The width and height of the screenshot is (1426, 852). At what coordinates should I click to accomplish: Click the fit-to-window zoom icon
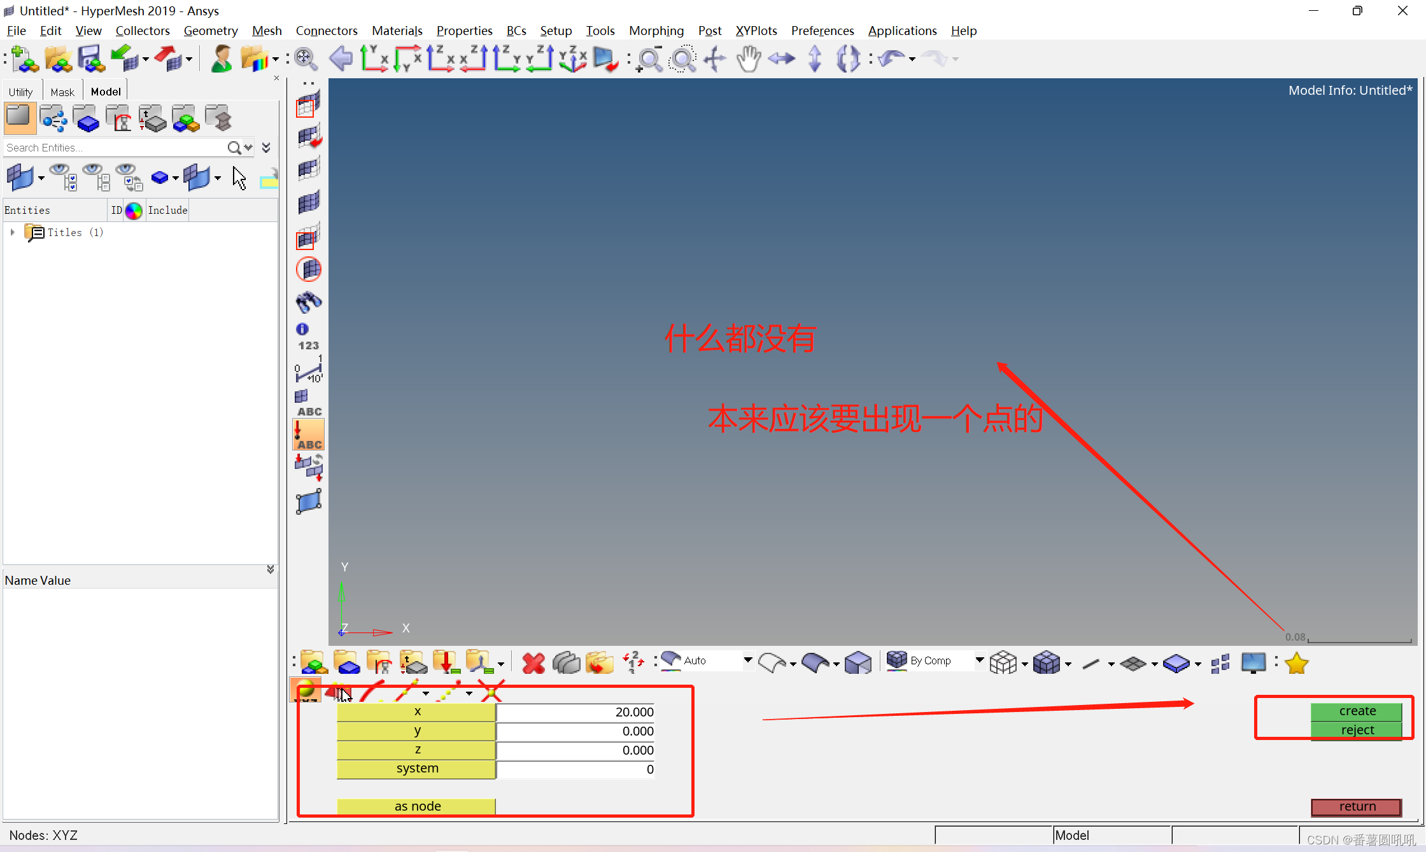point(306,59)
